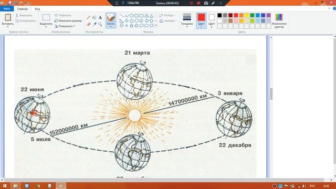
Task: Pick the black color swatch
Action: [219, 15]
